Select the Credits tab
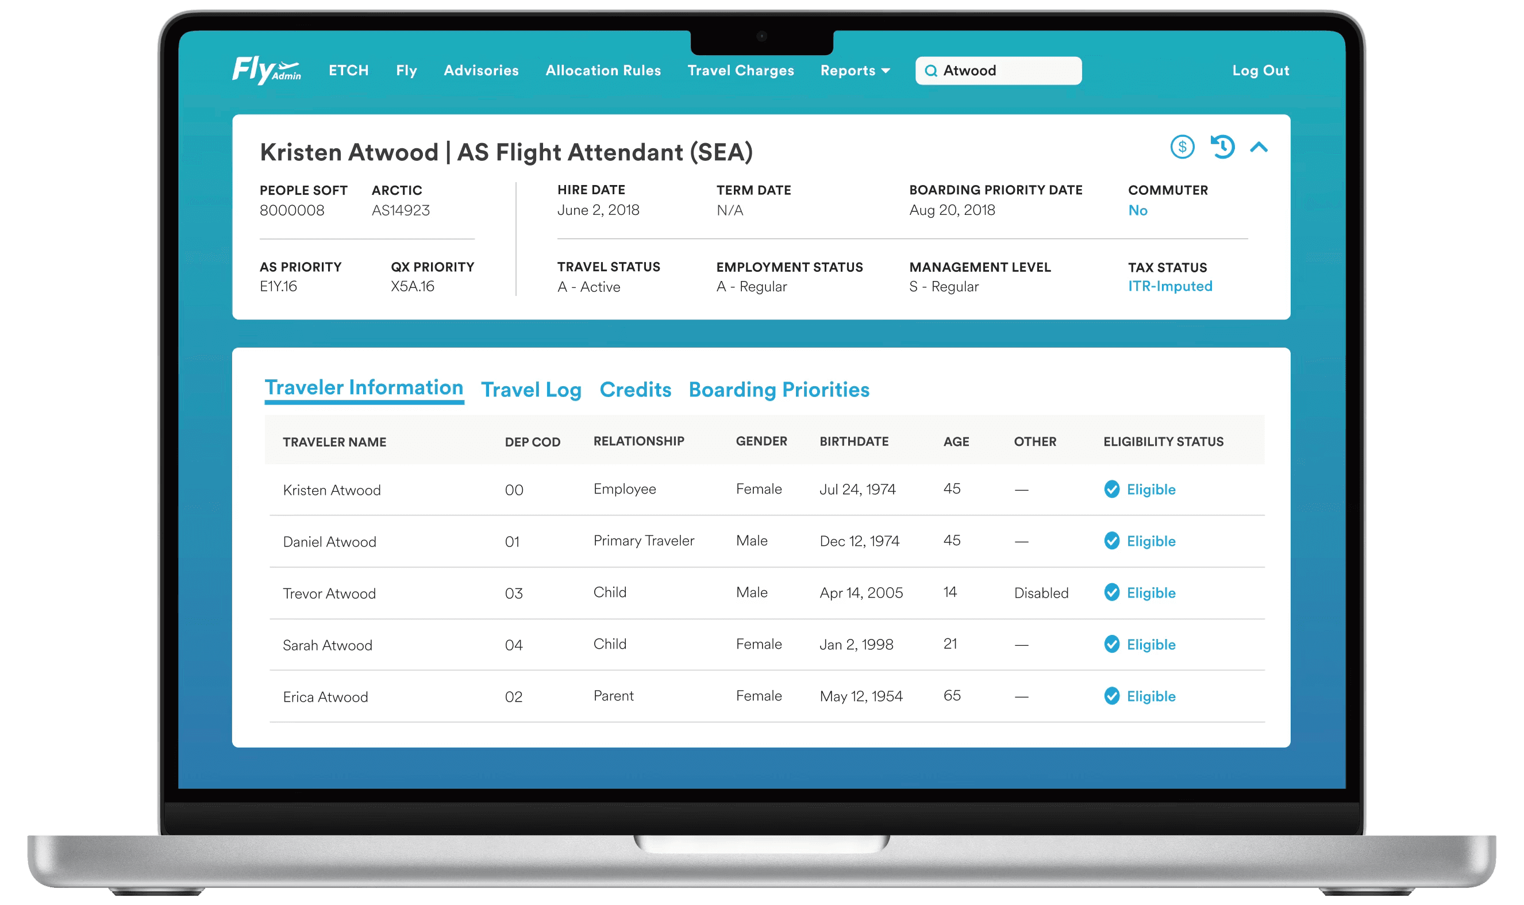This screenshot has width=1524, height=905. tap(635, 390)
